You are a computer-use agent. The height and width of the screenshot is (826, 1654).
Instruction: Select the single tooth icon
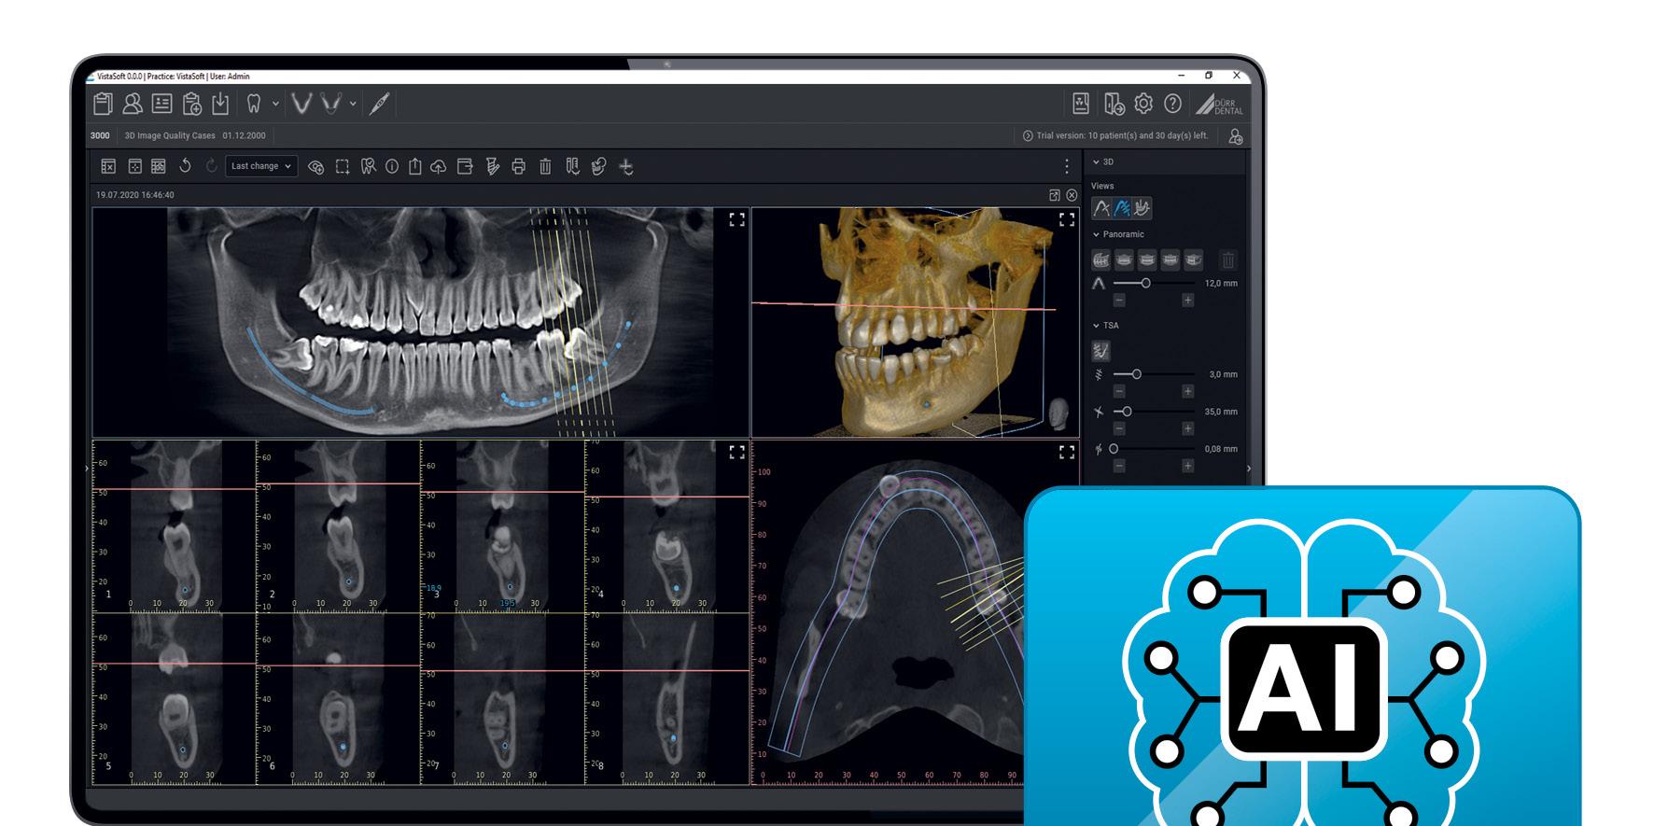pos(253,104)
